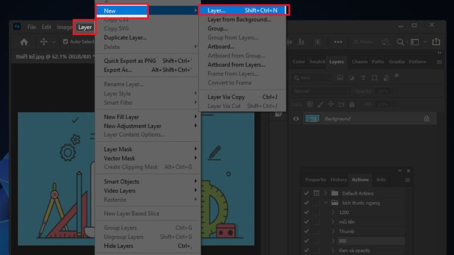Open the Search magnifier icon

400,42
